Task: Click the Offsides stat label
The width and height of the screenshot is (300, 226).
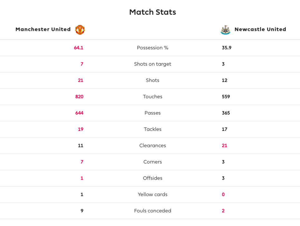Action: coord(153,178)
